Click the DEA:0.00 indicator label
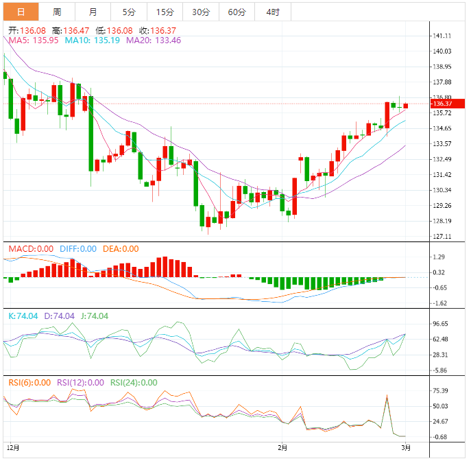 (121, 249)
